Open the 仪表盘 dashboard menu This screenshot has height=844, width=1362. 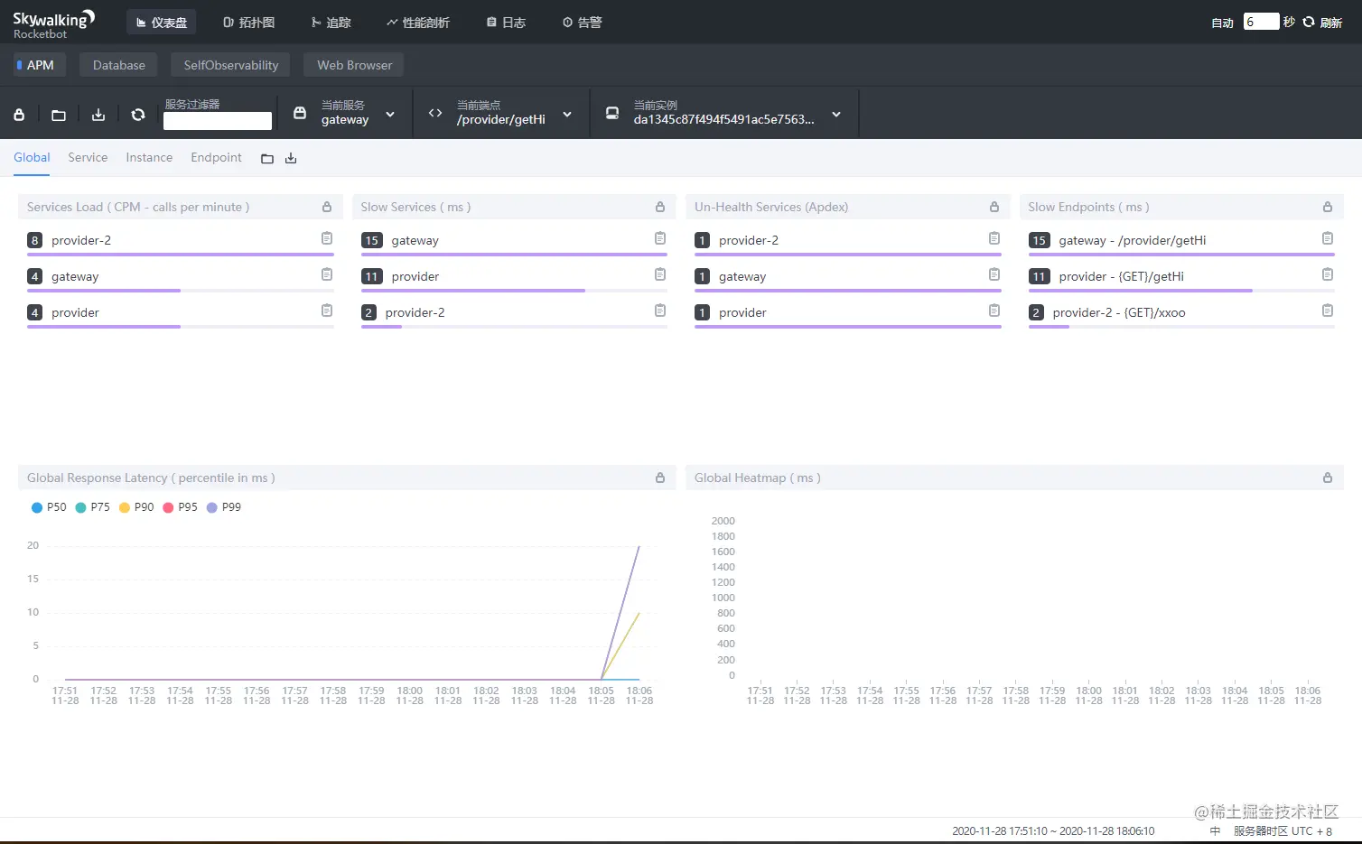click(162, 23)
